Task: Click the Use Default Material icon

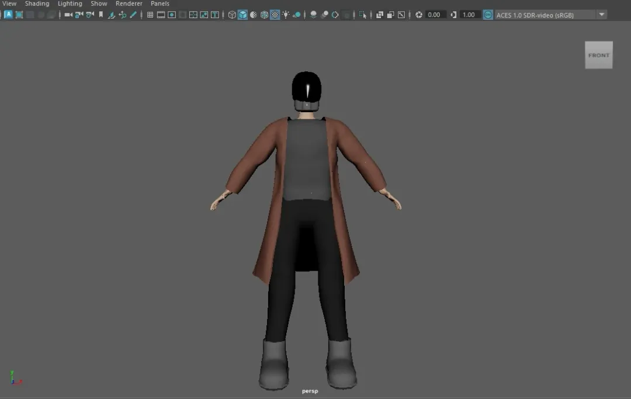Action: coord(254,15)
